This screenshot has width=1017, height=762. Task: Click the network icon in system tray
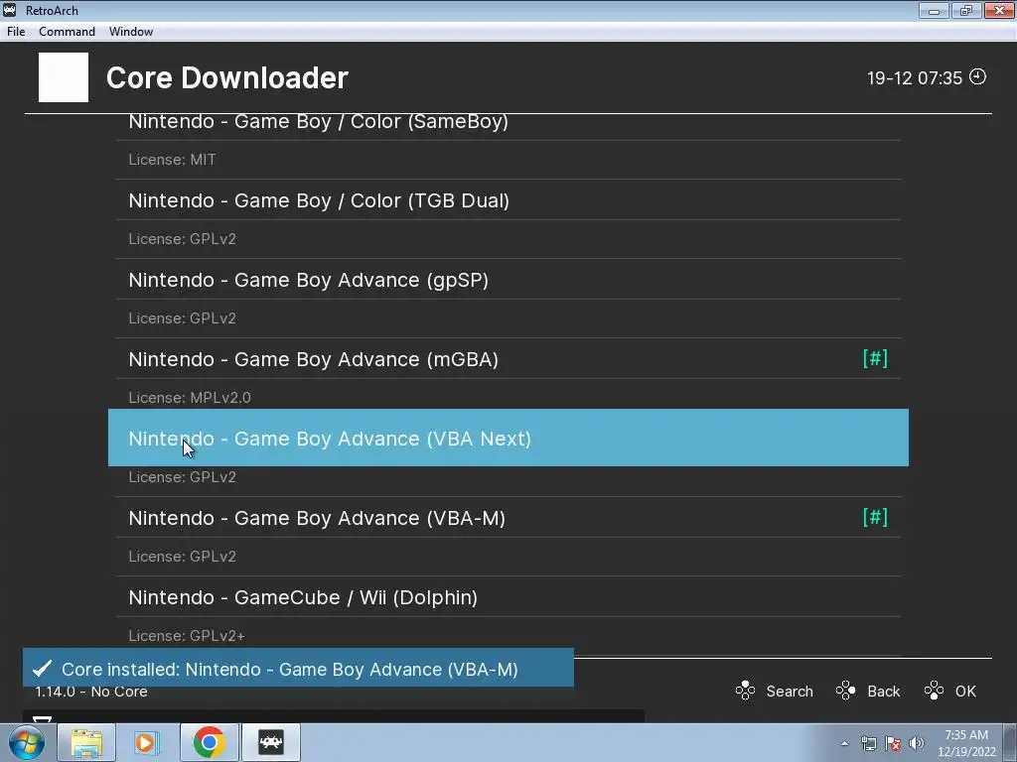pyautogui.click(x=868, y=743)
